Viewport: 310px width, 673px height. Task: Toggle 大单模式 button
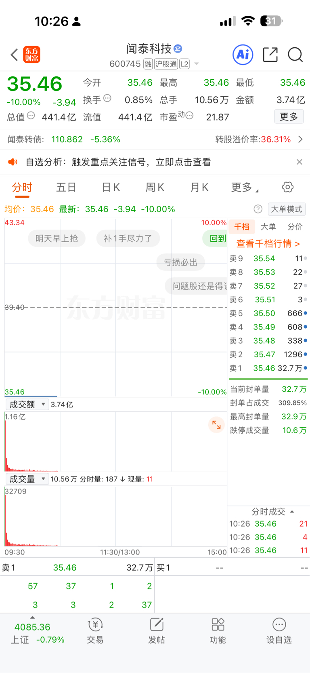tap(287, 209)
